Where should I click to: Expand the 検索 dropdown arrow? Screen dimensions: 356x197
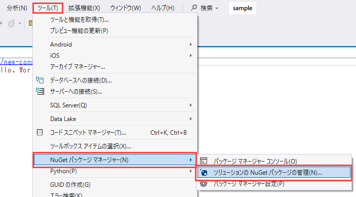point(217,9)
